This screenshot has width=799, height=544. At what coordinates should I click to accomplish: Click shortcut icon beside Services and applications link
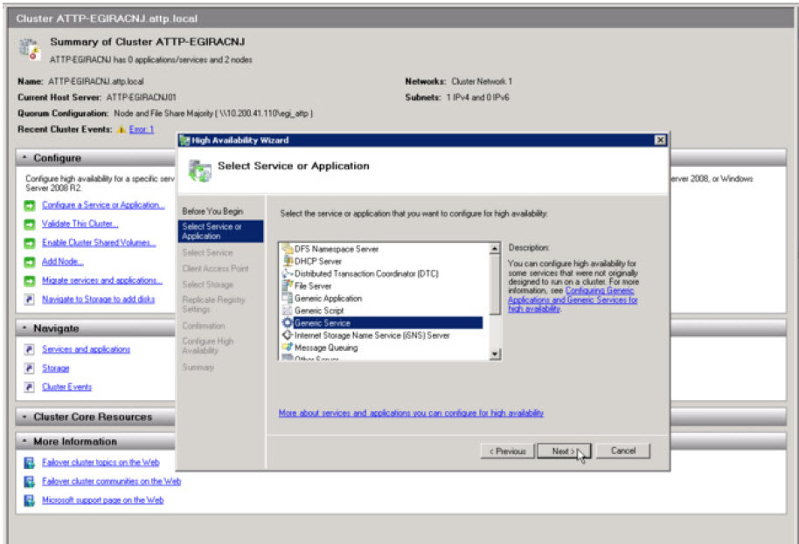(30, 349)
